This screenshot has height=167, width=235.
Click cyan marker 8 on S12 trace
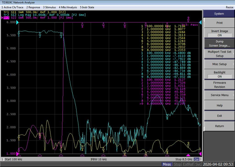(x=167, y=117)
